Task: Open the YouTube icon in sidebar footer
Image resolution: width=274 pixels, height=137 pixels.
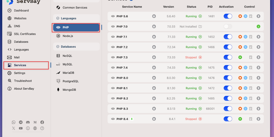Action: tap(21, 128)
